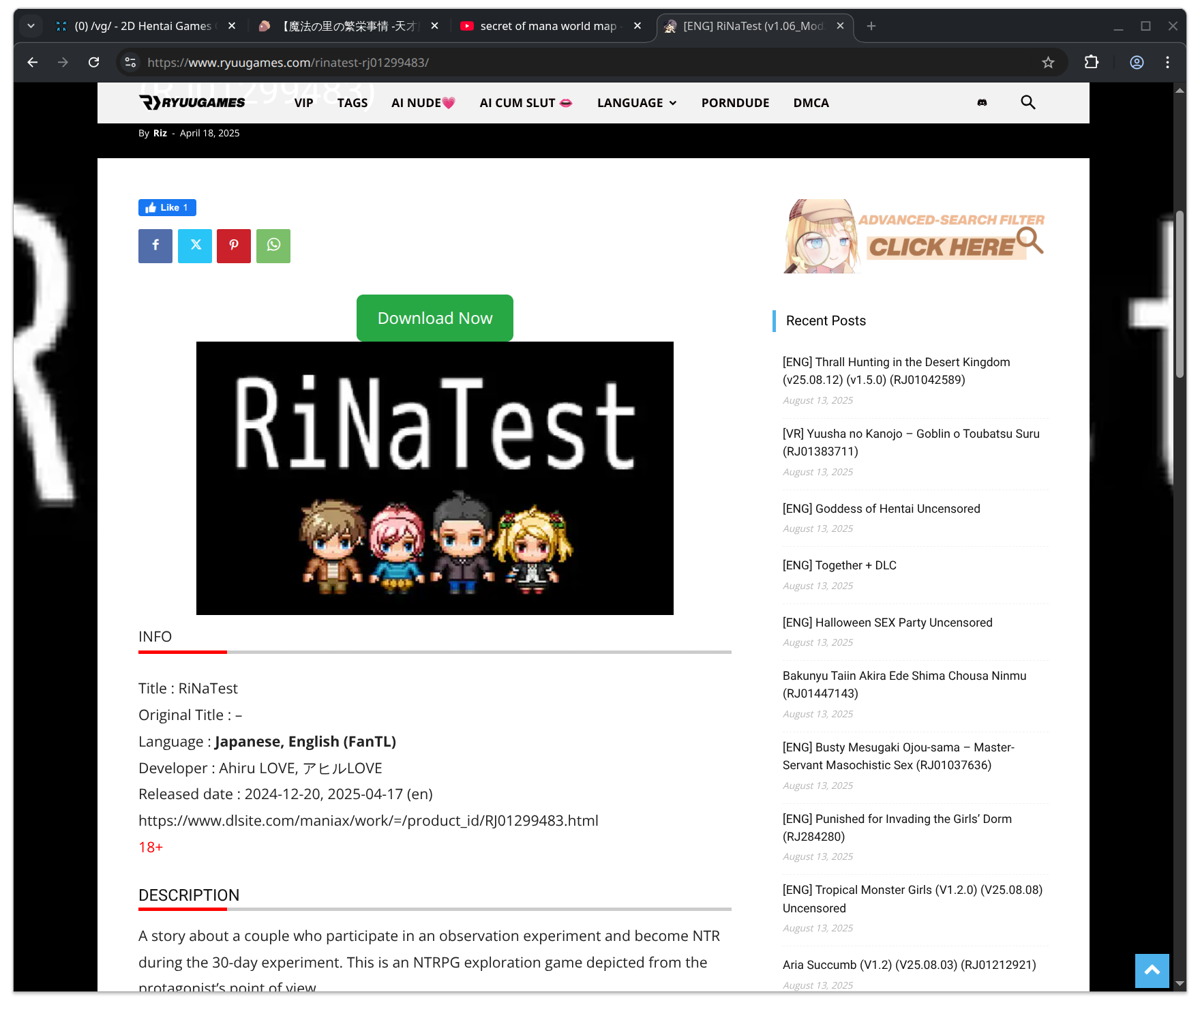The width and height of the screenshot is (1200, 1018).
Task: Click the scrollbar's down arrow
Action: click(1180, 983)
